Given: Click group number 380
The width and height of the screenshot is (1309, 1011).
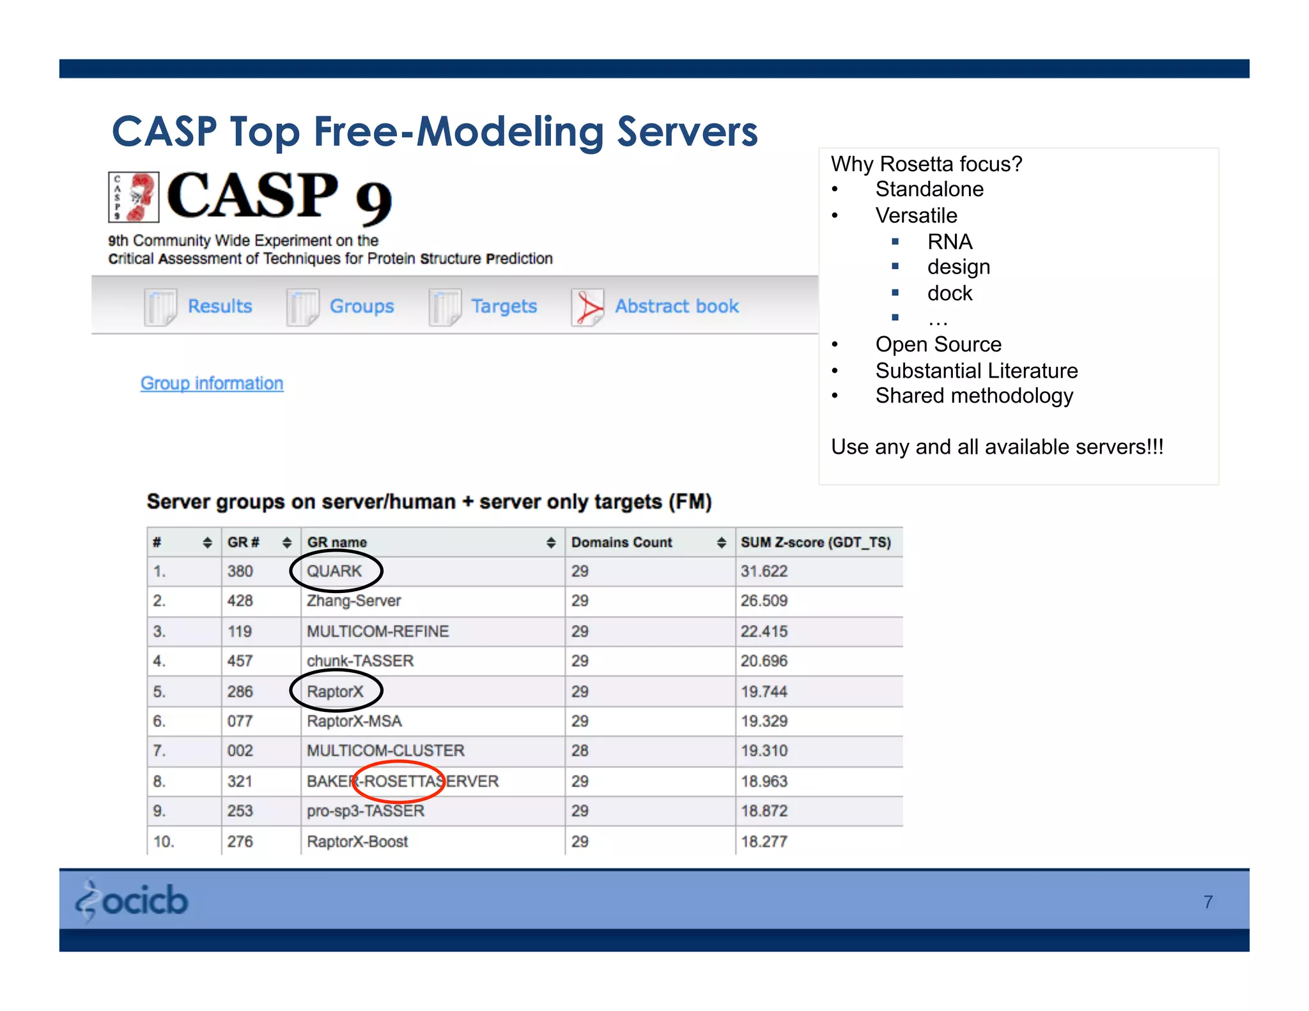Looking at the screenshot, I should 240,571.
